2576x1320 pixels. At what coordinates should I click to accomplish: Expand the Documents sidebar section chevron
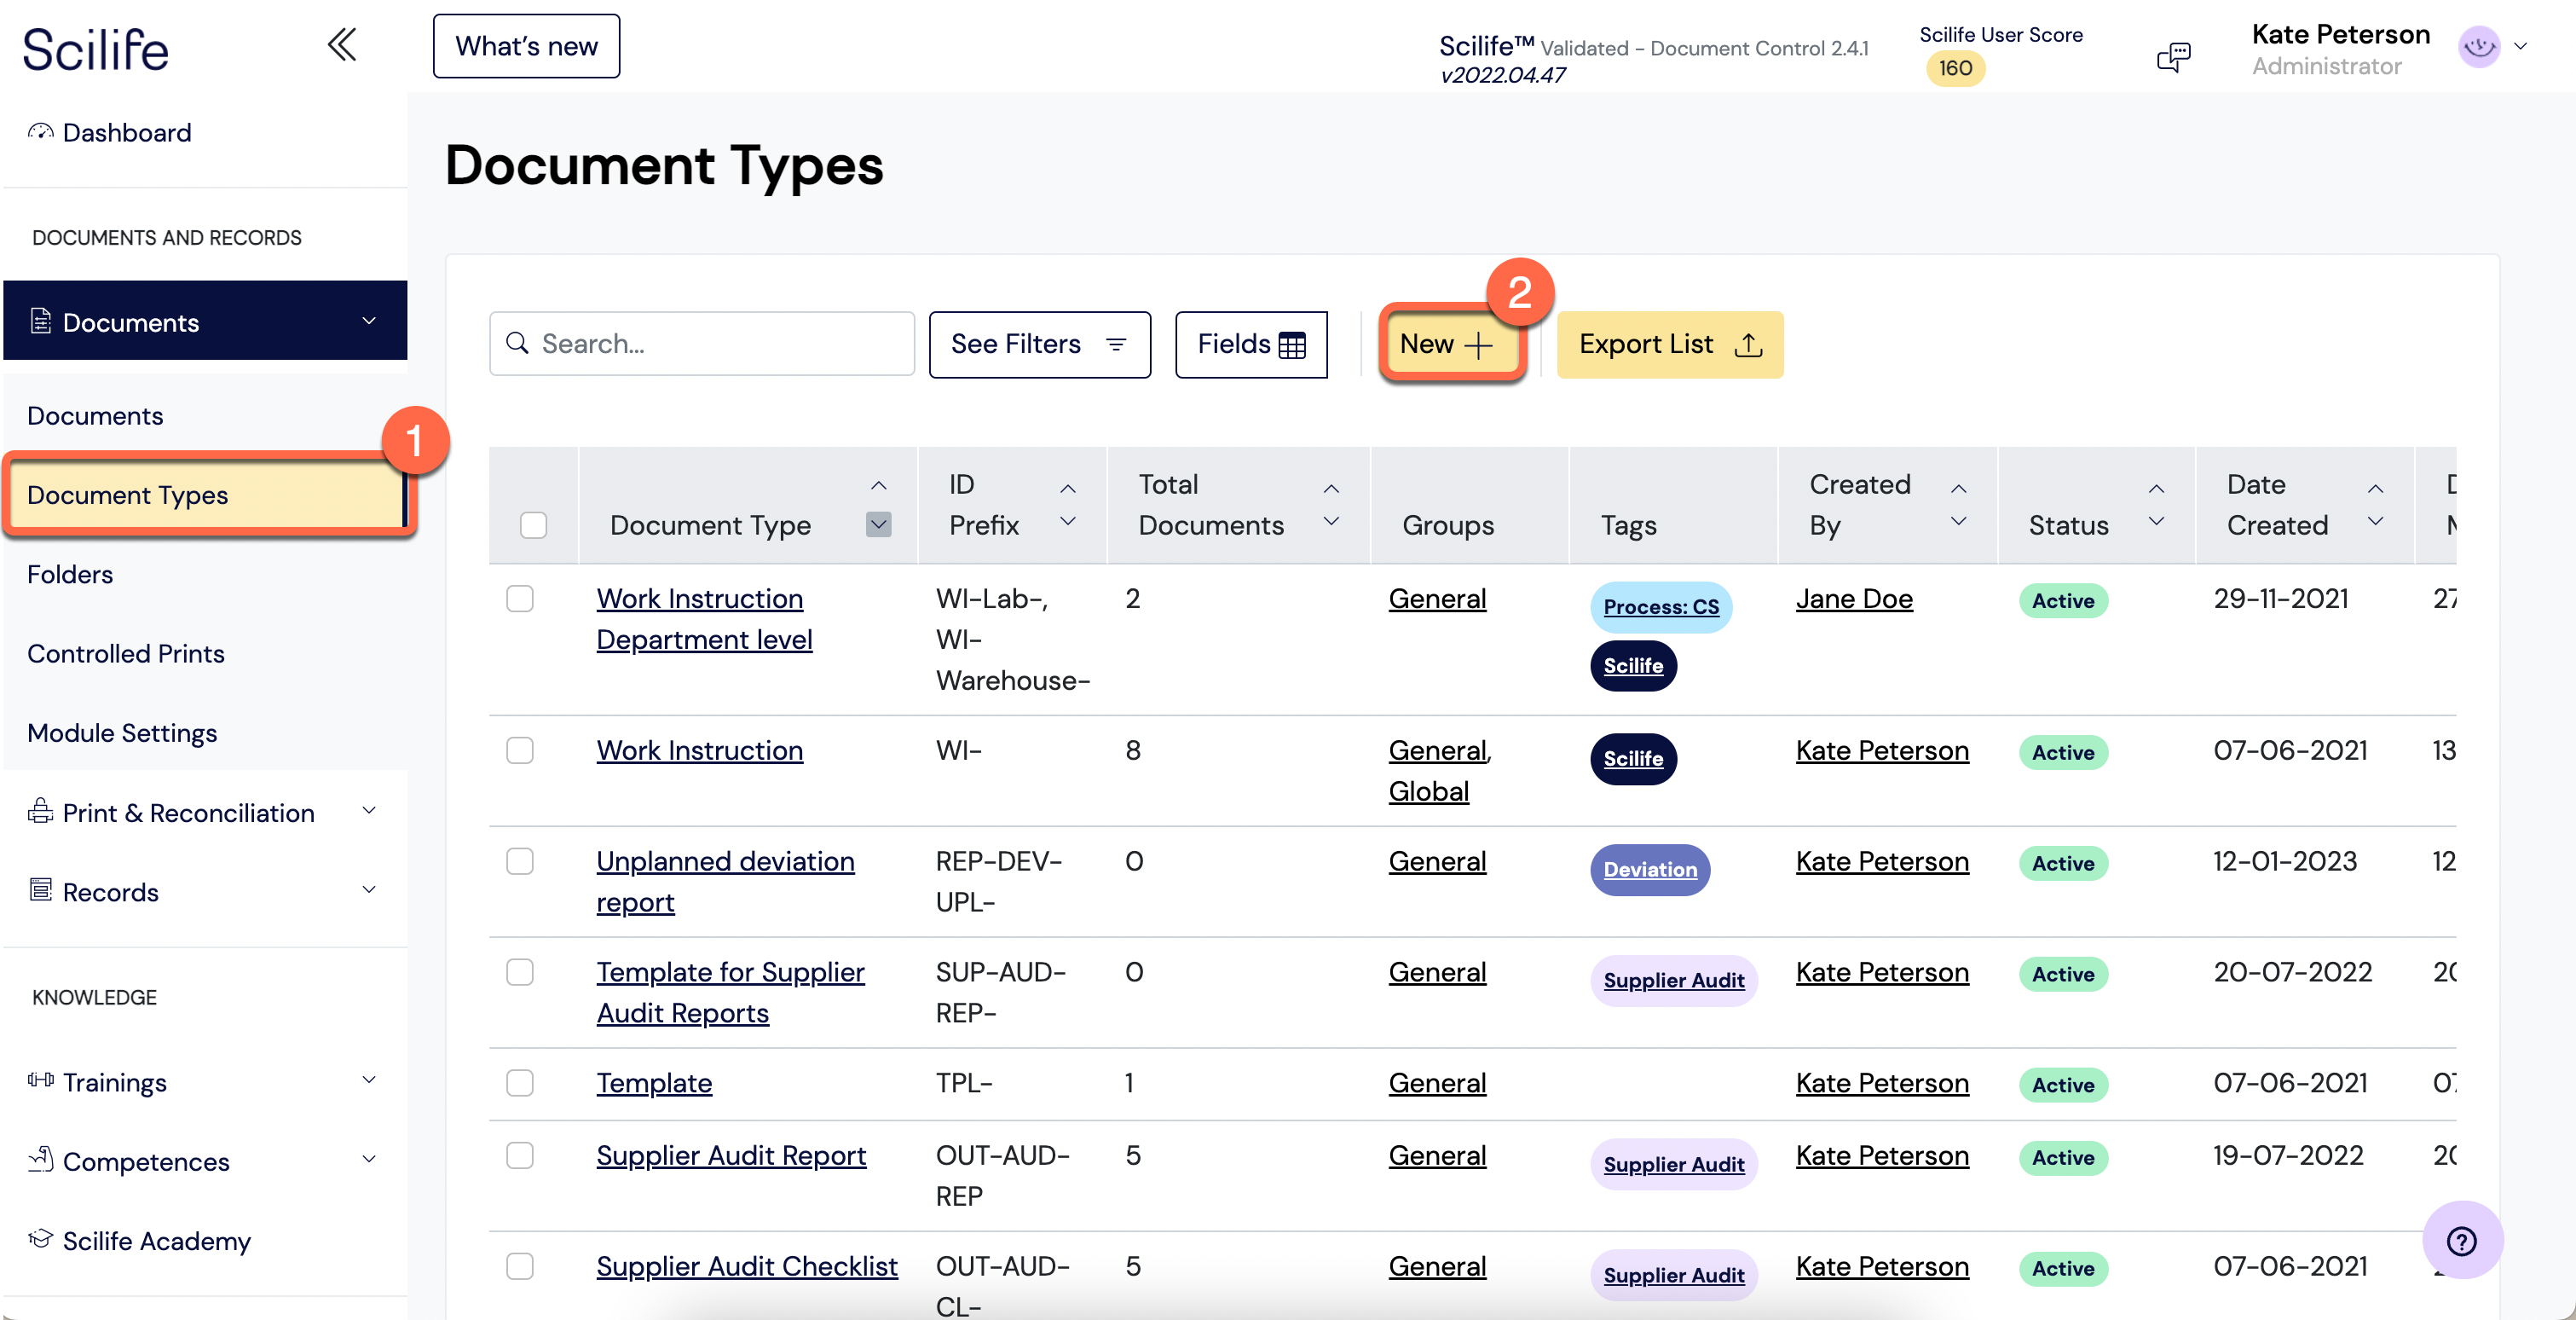click(369, 321)
